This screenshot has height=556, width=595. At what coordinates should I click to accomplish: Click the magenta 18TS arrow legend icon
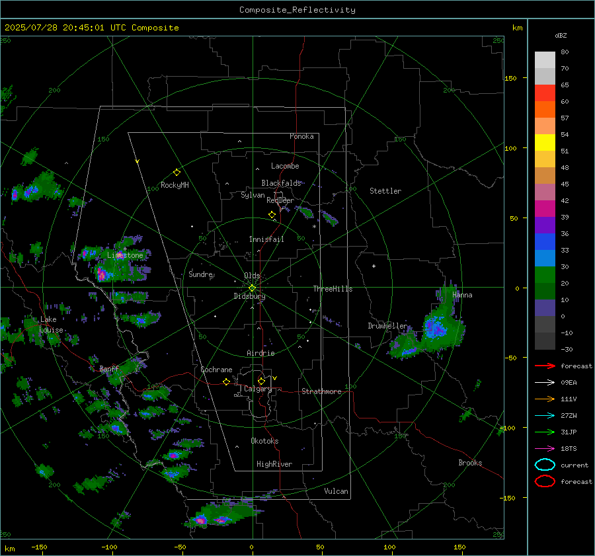545,449
